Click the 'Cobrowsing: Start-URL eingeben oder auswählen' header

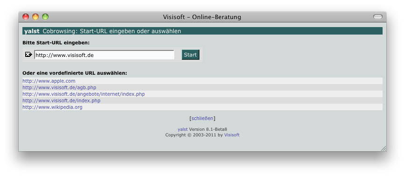(x=112, y=31)
